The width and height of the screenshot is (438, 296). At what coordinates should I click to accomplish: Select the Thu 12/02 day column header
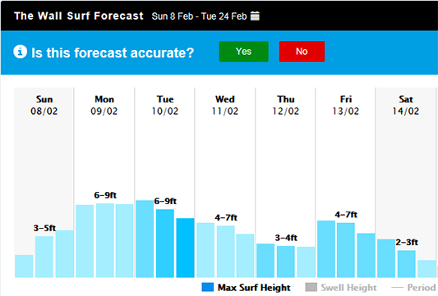pyautogui.click(x=285, y=105)
